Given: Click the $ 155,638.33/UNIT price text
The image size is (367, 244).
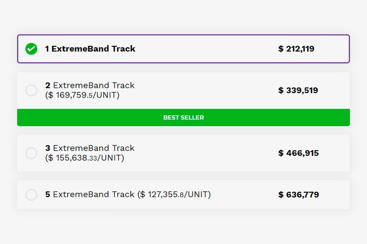Looking at the screenshot, I should click(x=85, y=158).
